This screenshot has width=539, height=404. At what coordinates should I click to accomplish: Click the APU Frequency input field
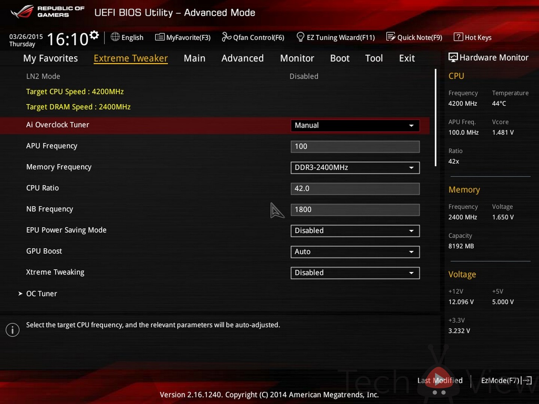[x=355, y=147]
